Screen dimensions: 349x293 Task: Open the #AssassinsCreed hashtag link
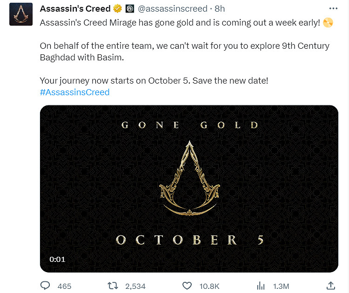[74, 92]
